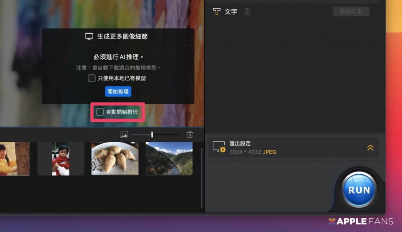Delete images using thumbnail strip trash icon
The width and height of the screenshot is (402, 232).
[190, 134]
